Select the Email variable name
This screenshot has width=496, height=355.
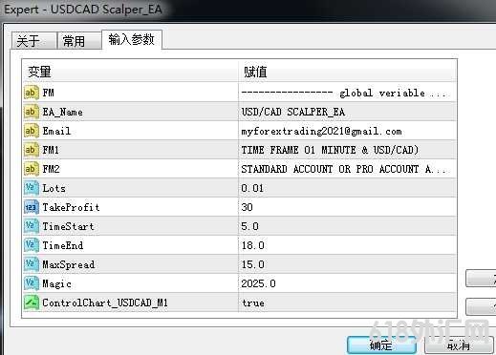tap(56, 131)
